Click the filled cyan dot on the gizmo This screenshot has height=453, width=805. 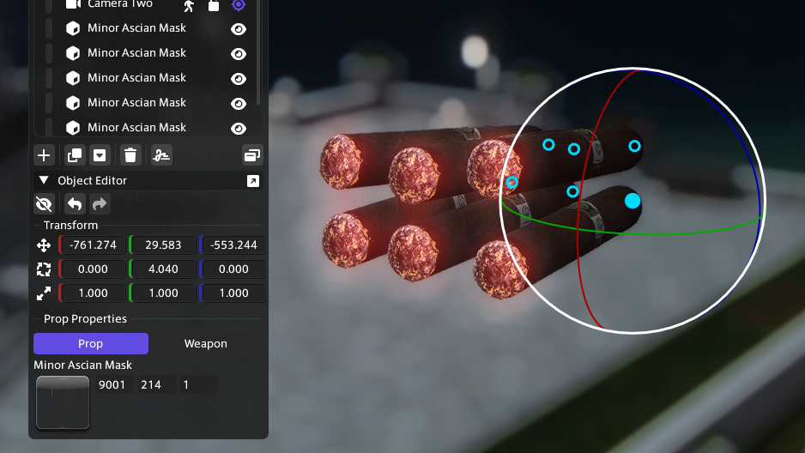pos(632,201)
